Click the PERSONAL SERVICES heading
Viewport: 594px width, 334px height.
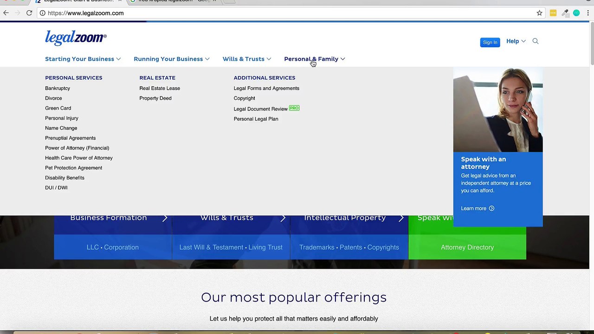pyautogui.click(x=74, y=78)
